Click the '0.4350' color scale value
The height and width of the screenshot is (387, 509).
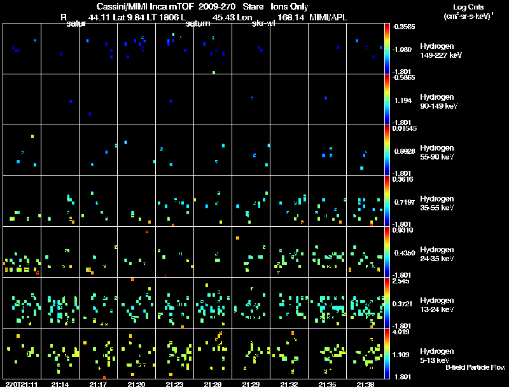point(405,253)
